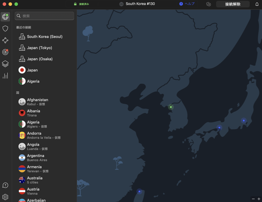Open the bar chart statistics icon
The height and width of the screenshot is (202, 262).
point(5,76)
